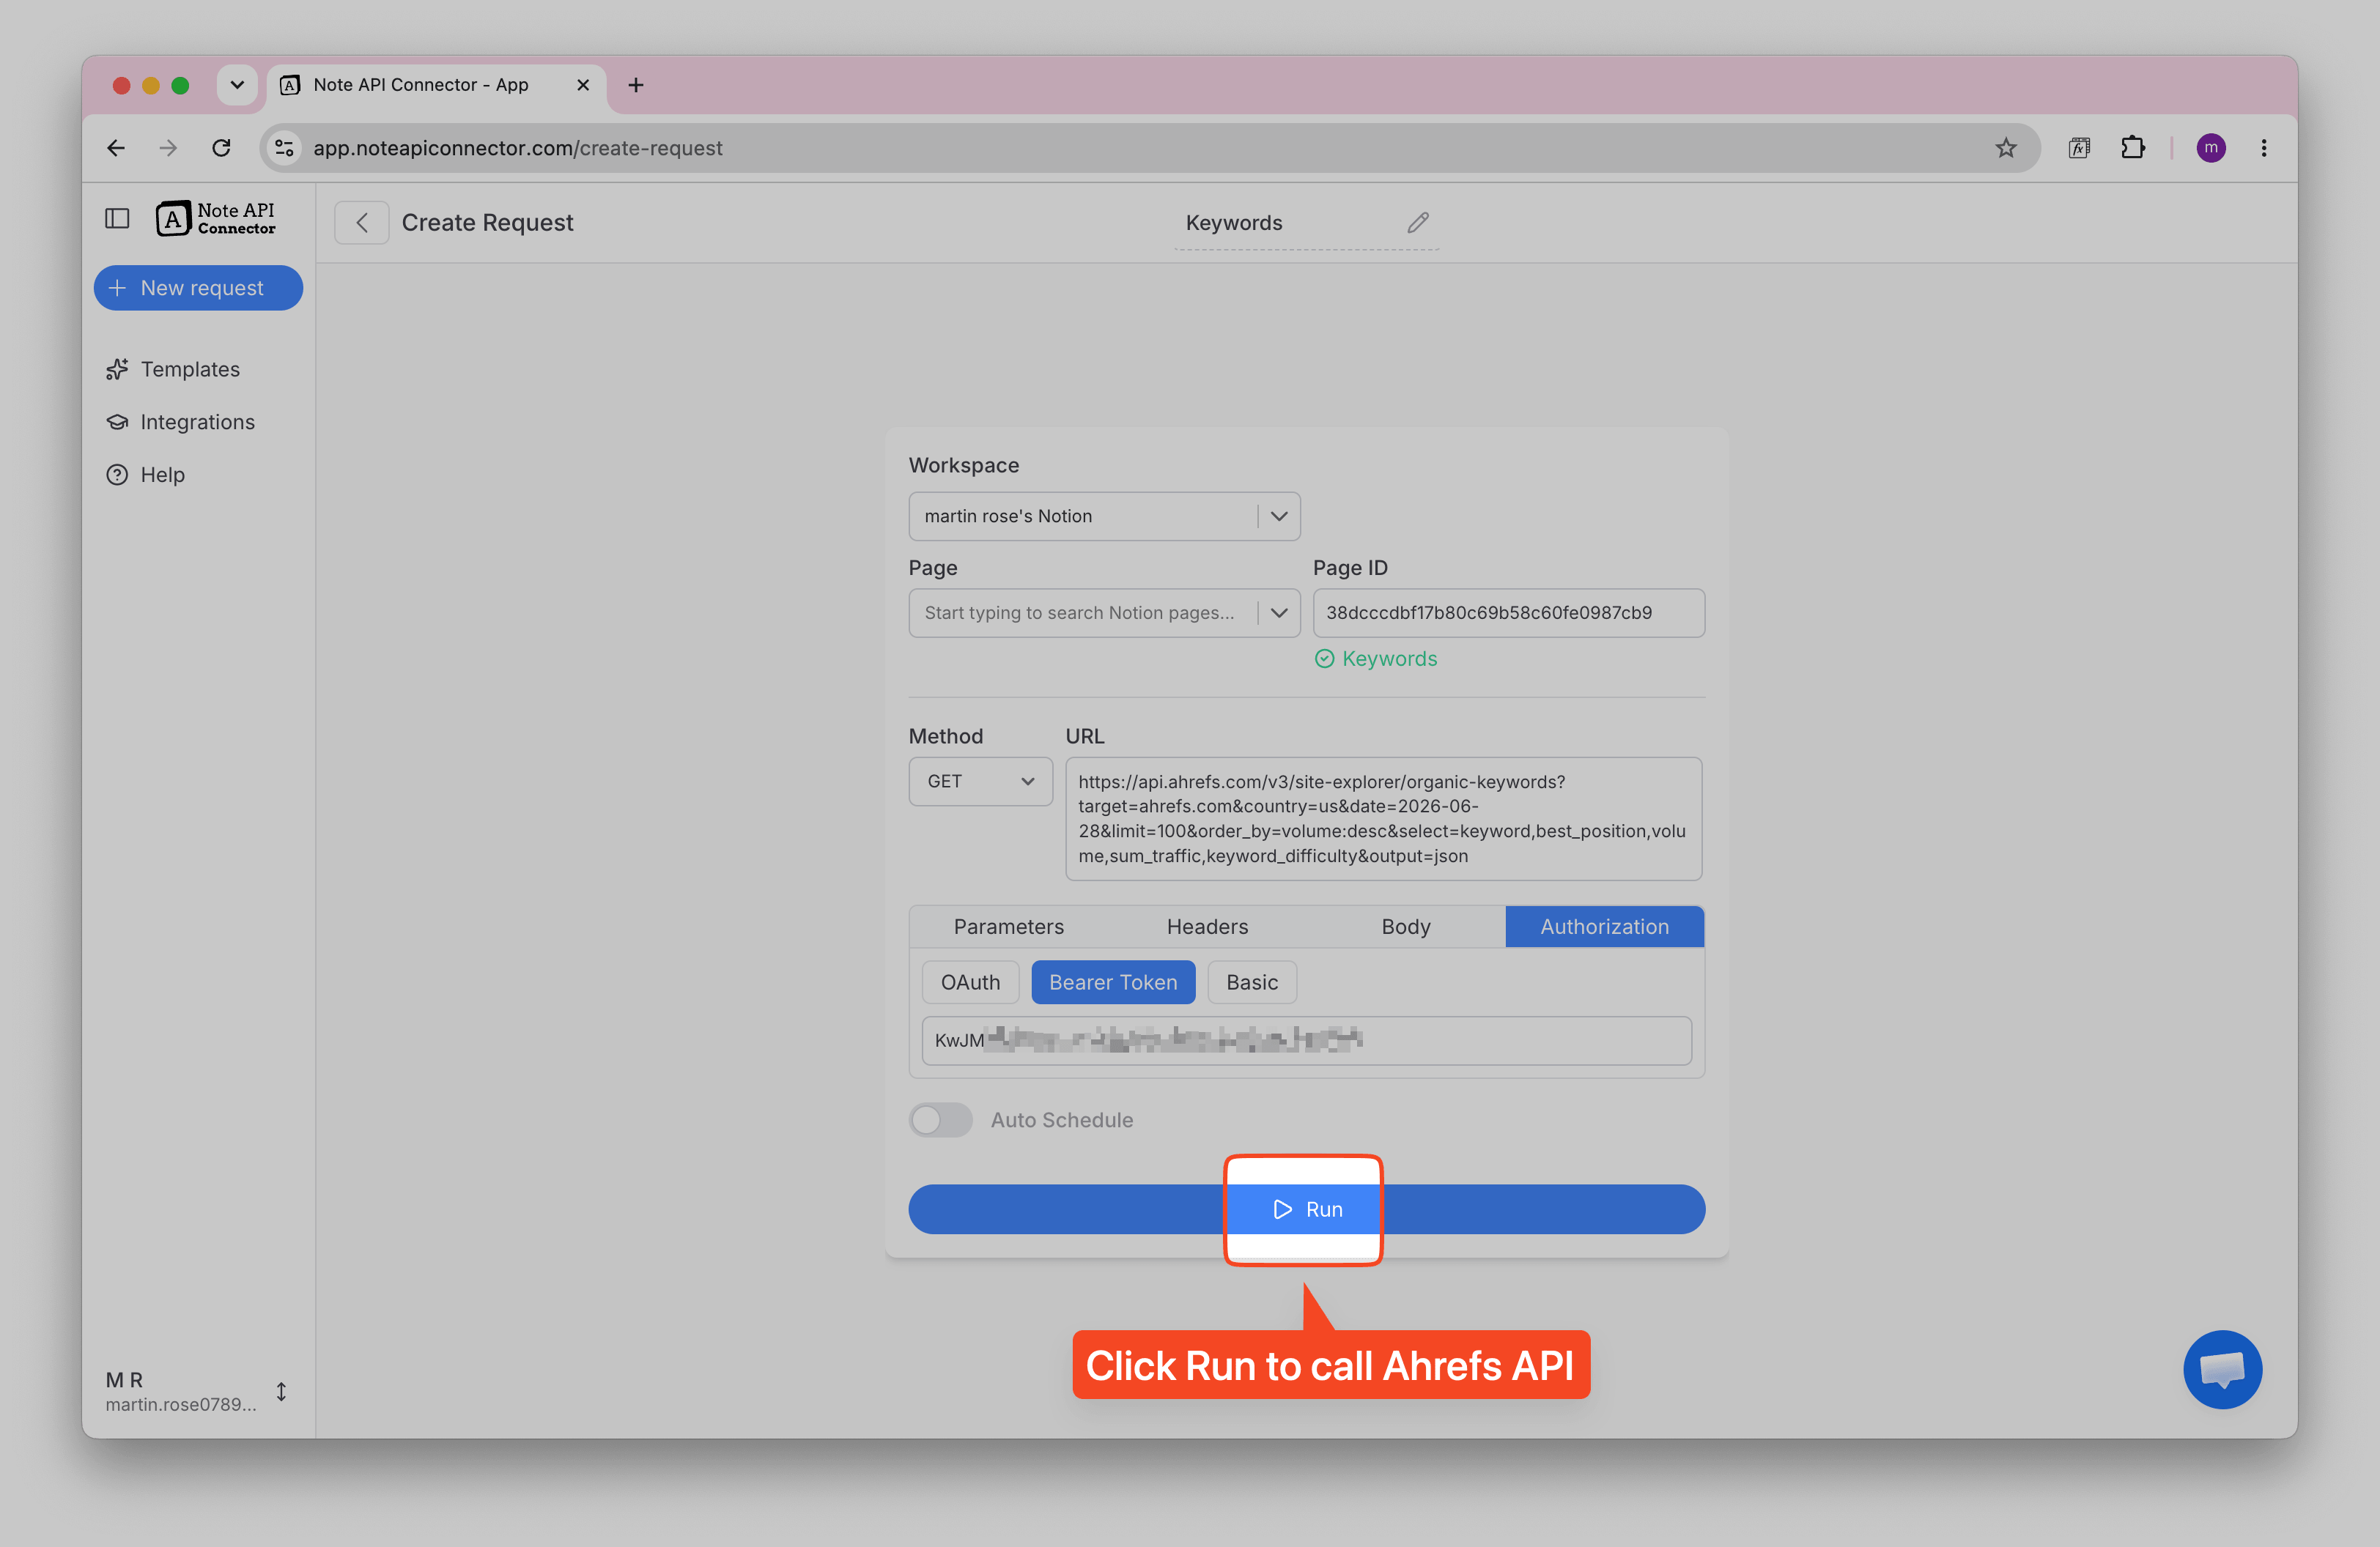Switch to the Parameters tab
Screen dimensions: 2380x1547
click(x=1008, y=927)
